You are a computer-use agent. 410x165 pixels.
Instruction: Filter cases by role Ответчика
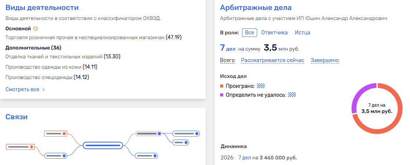(274, 32)
